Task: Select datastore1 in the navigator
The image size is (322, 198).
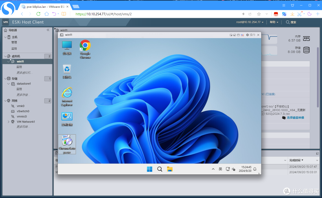Action: (24, 83)
